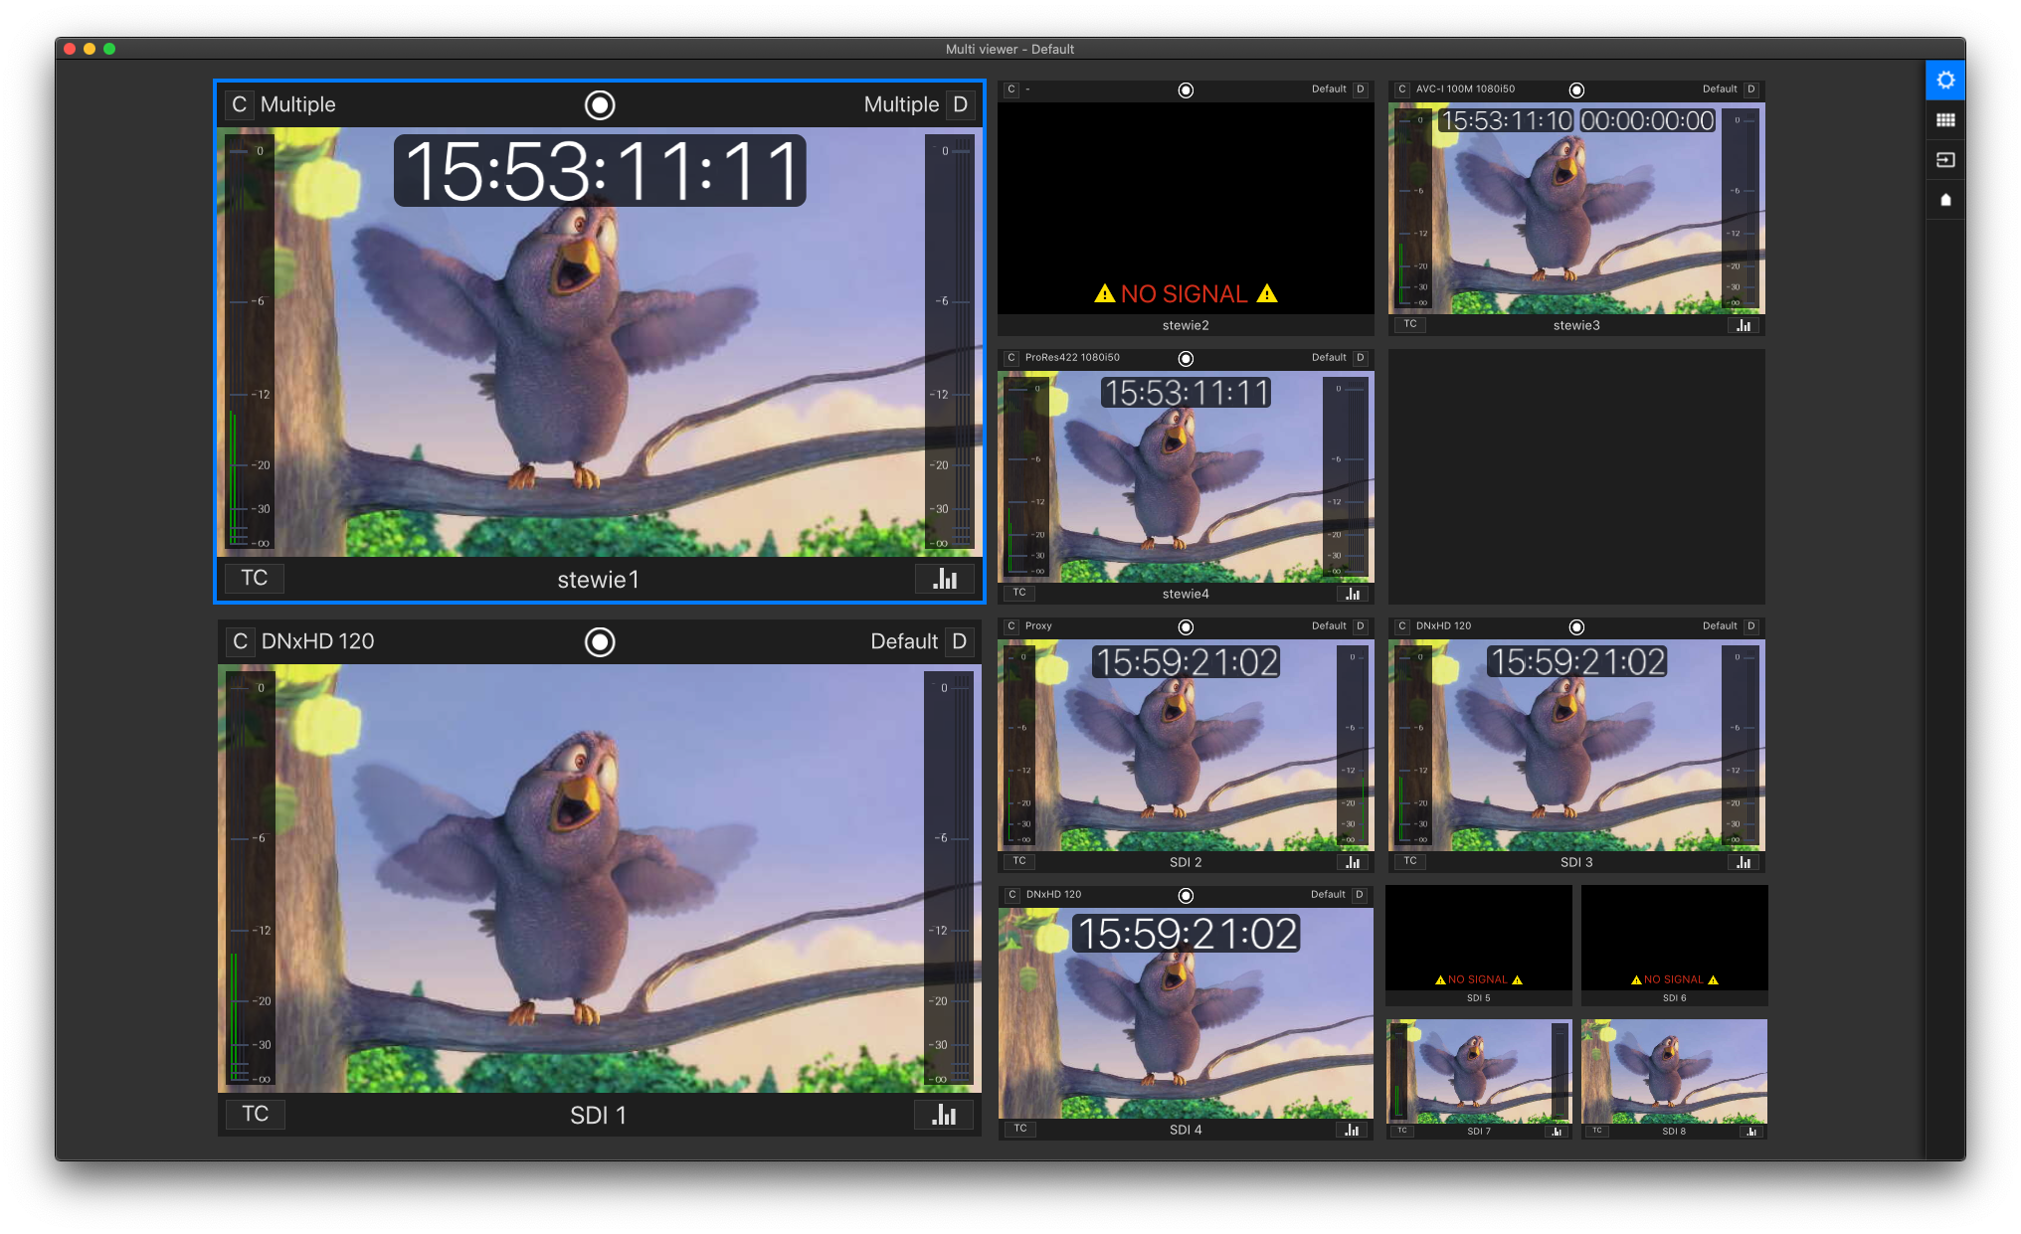The width and height of the screenshot is (2021, 1234).
Task: Show audio meters for SDI 1
Action: click(x=944, y=1115)
